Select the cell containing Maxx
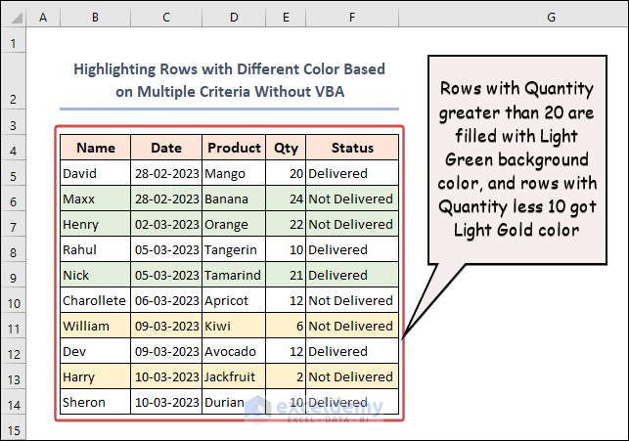Image resolution: width=629 pixels, height=441 pixels. pos(96,198)
